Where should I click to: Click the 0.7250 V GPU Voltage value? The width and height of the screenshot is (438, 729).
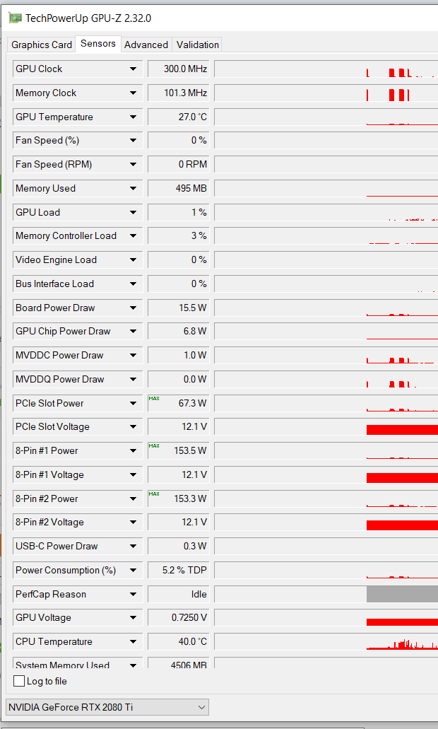(178, 618)
